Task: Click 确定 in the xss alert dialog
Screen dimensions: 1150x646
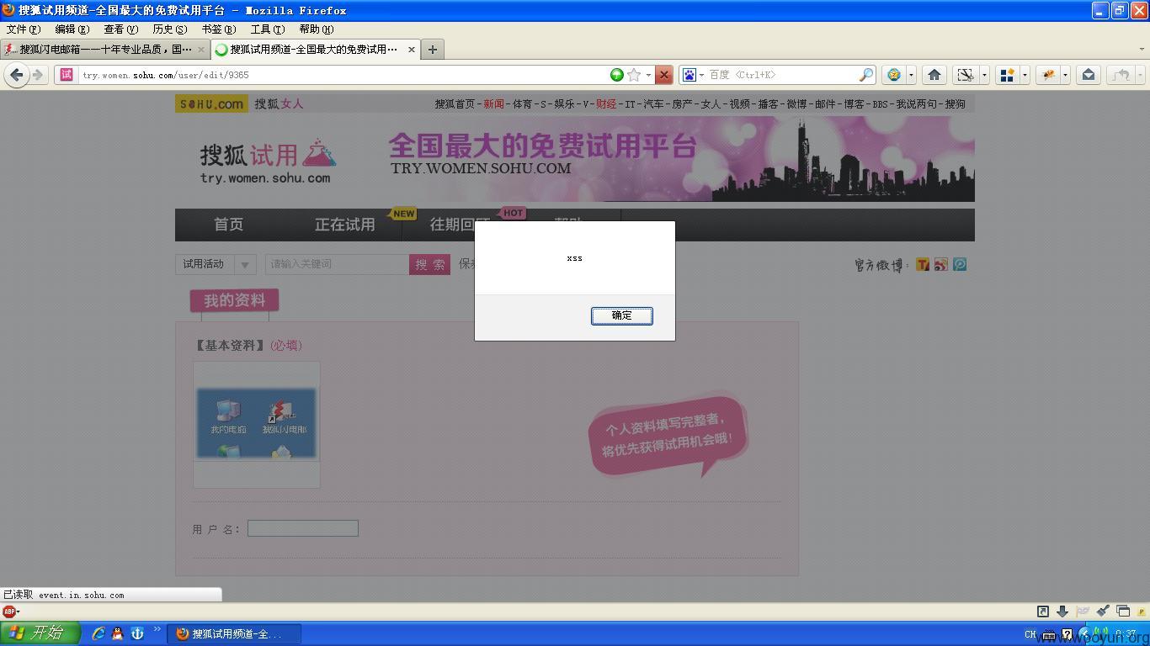Action: click(x=621, y=315)
